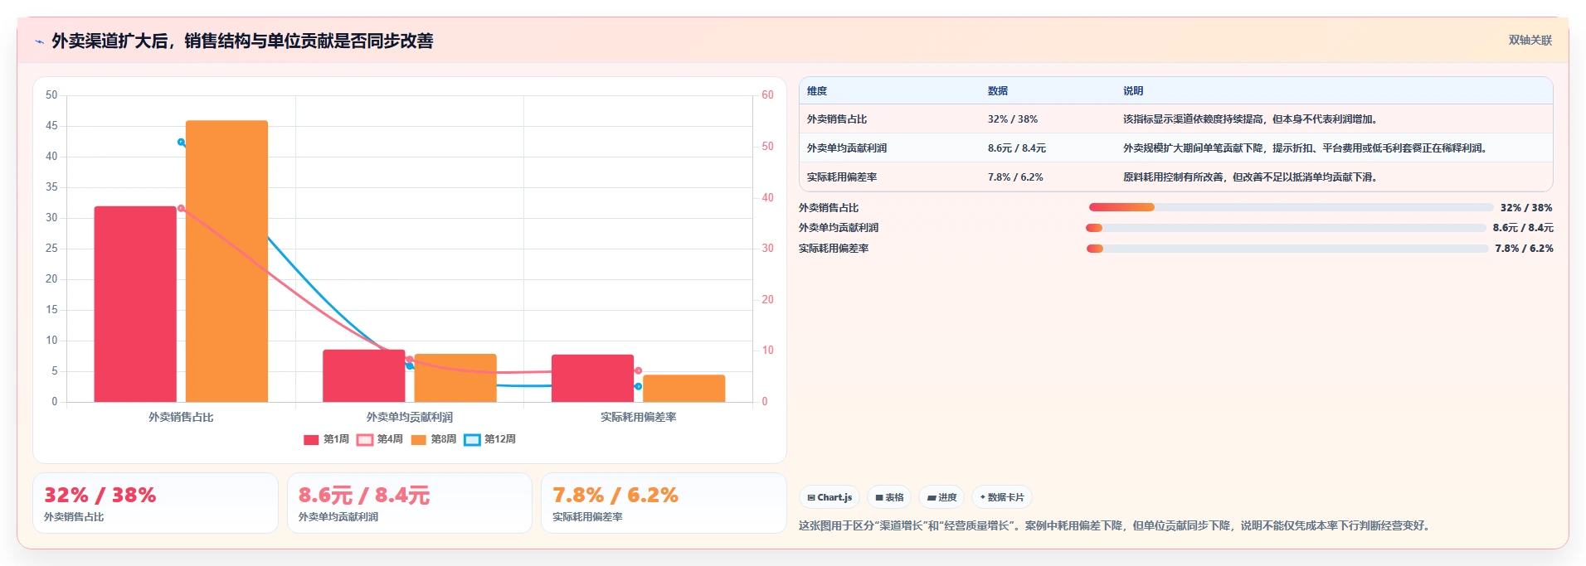
Task: Click the 进度 tag
Action: [x=941, y=497]
